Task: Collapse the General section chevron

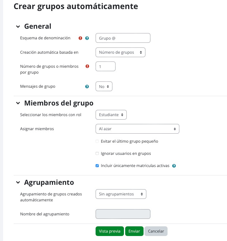Action: (18, 27)
